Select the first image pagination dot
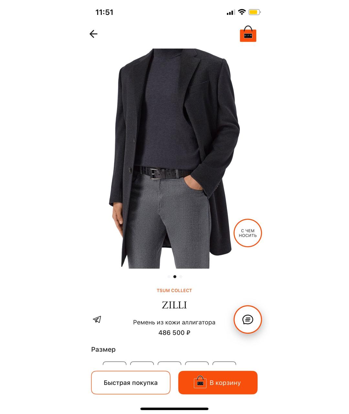Image resolution: width=349 pixels, height=414 pixels. coord(169,277)
